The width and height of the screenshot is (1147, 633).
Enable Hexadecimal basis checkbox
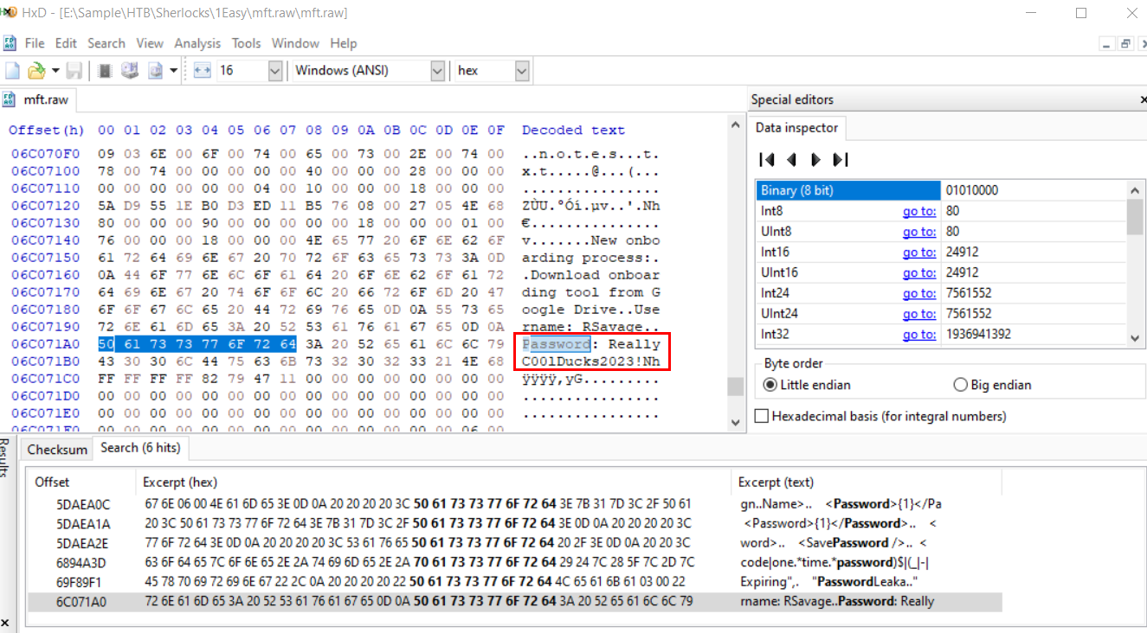pyautogui.click(x=762, y=416)
